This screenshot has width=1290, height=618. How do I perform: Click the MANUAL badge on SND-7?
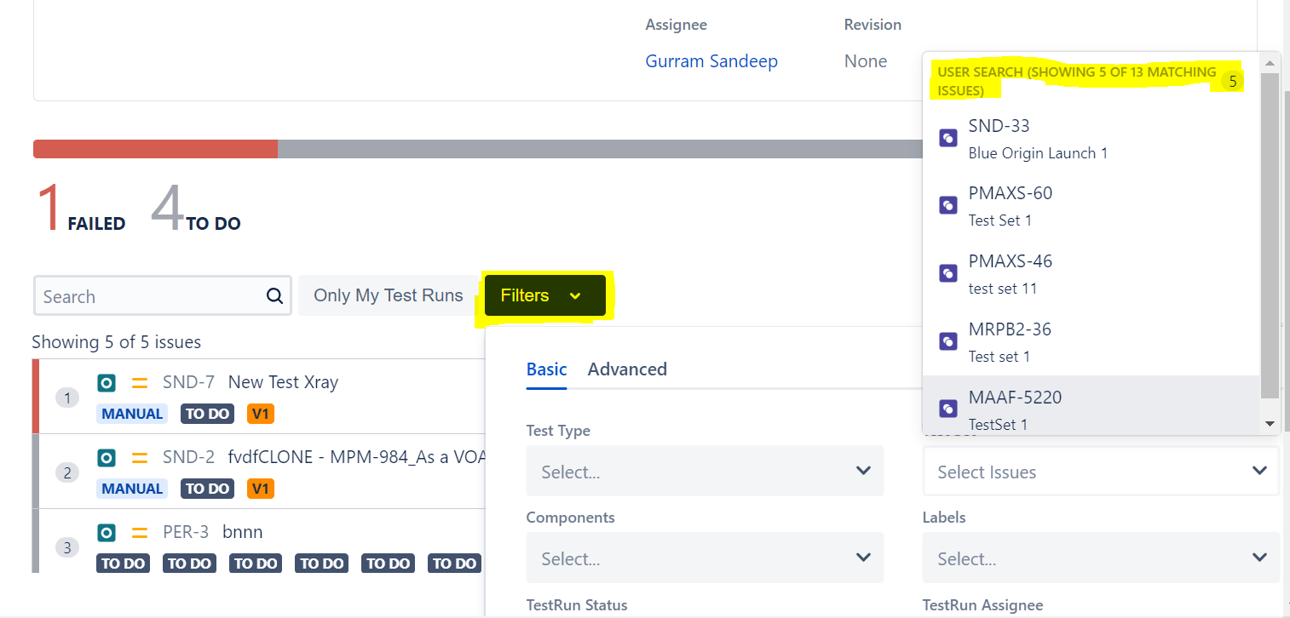pos(132,413)
